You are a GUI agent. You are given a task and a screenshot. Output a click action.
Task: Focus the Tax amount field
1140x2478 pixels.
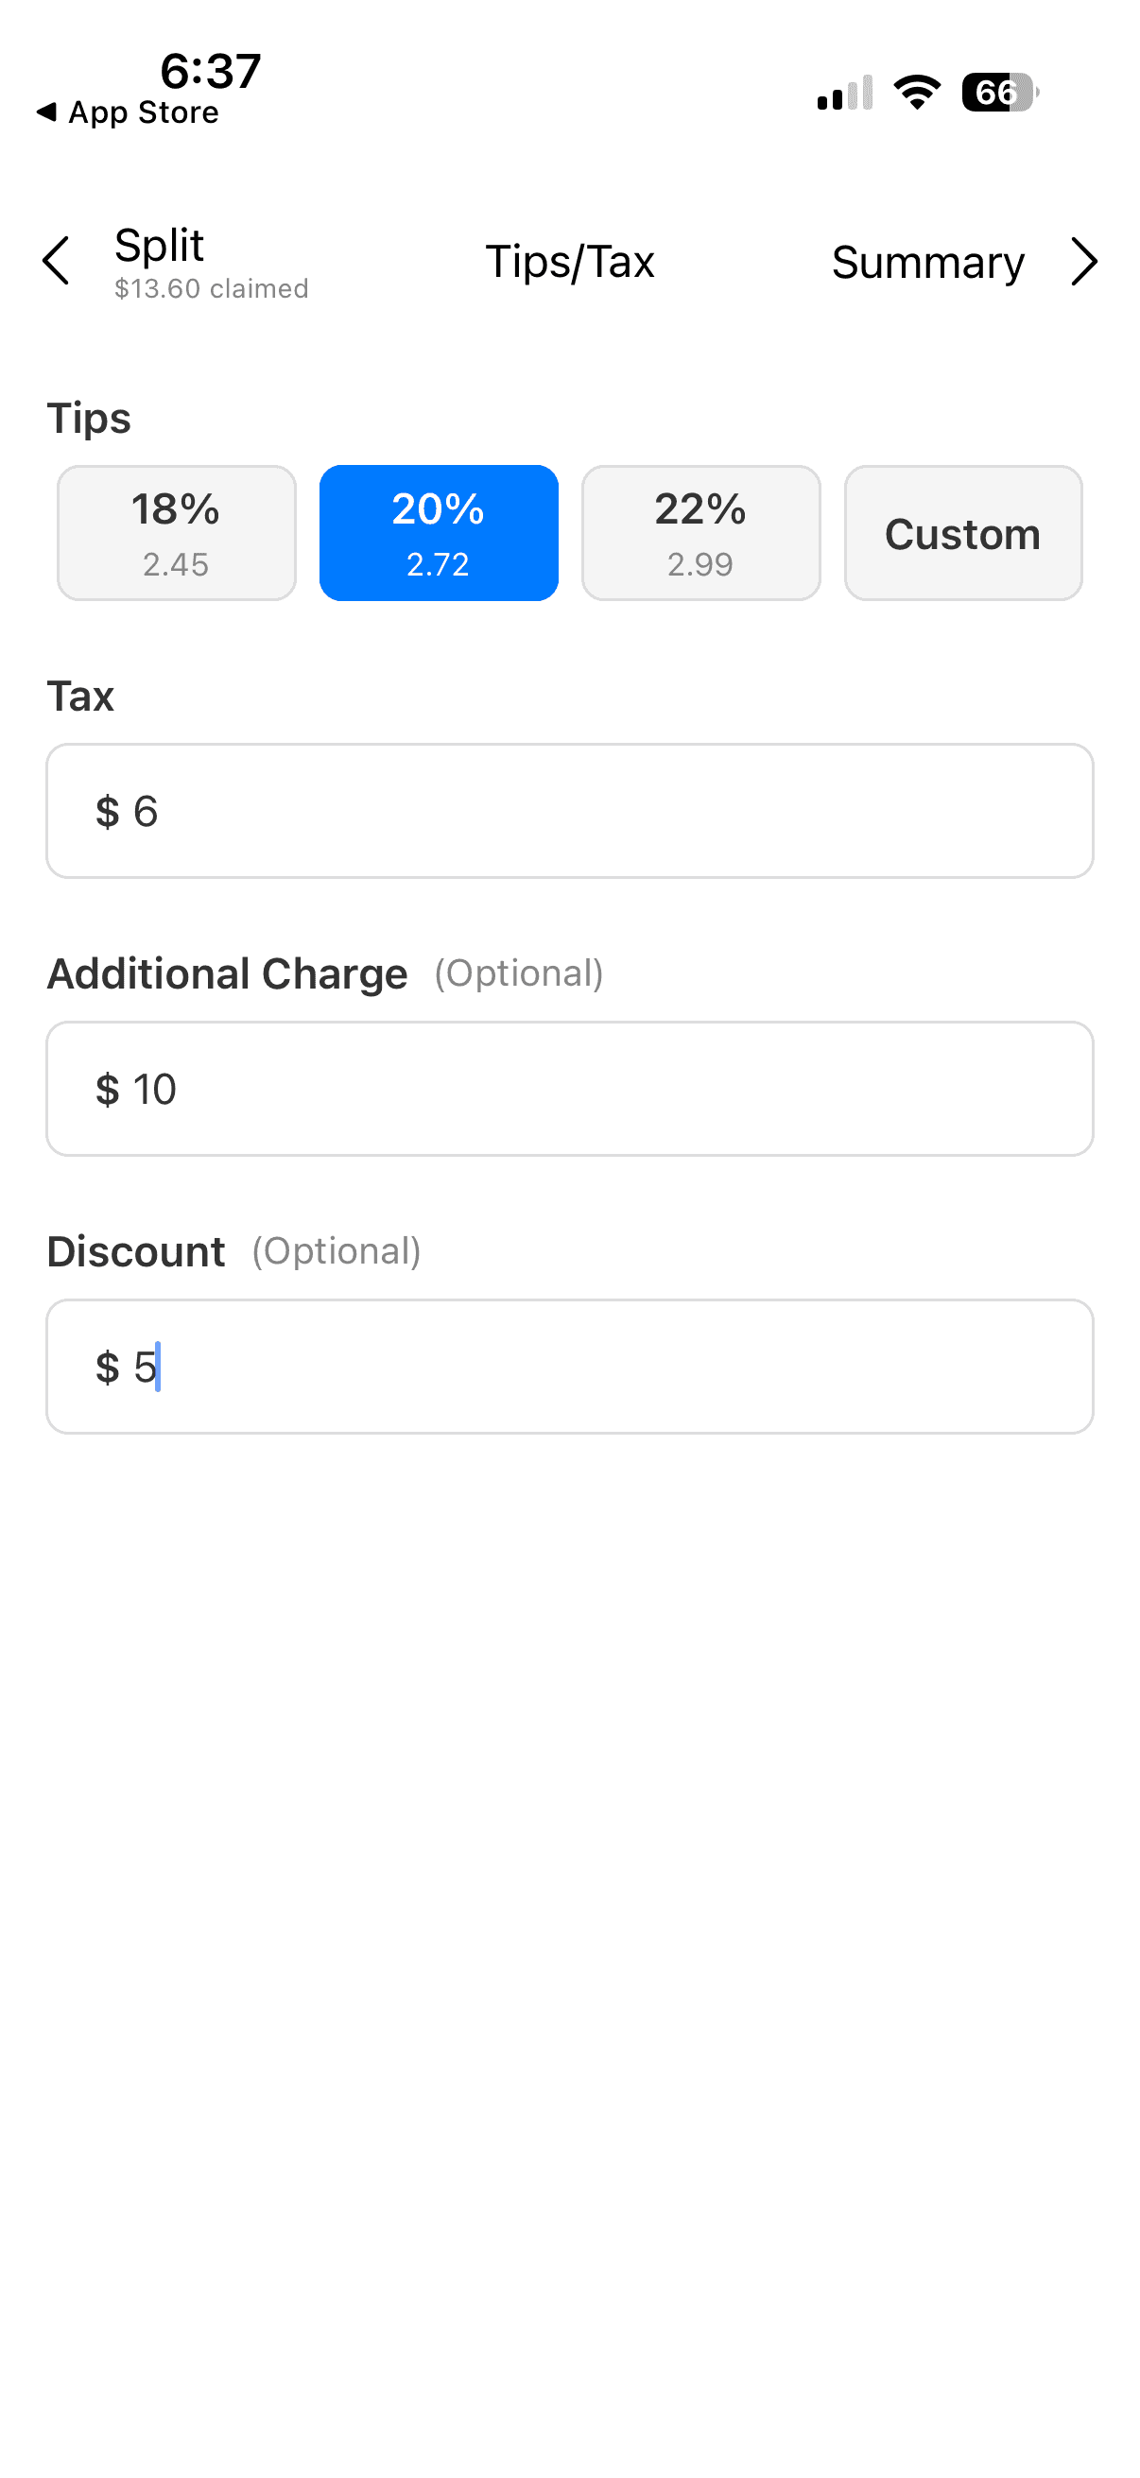pos(569,810)
